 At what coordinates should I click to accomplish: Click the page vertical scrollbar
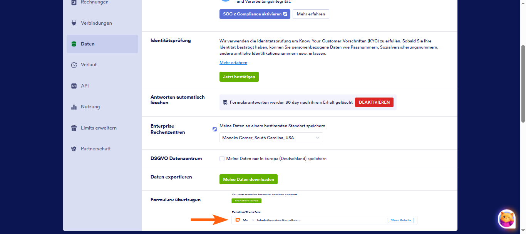pyautogui.click(x=523, y=84)
